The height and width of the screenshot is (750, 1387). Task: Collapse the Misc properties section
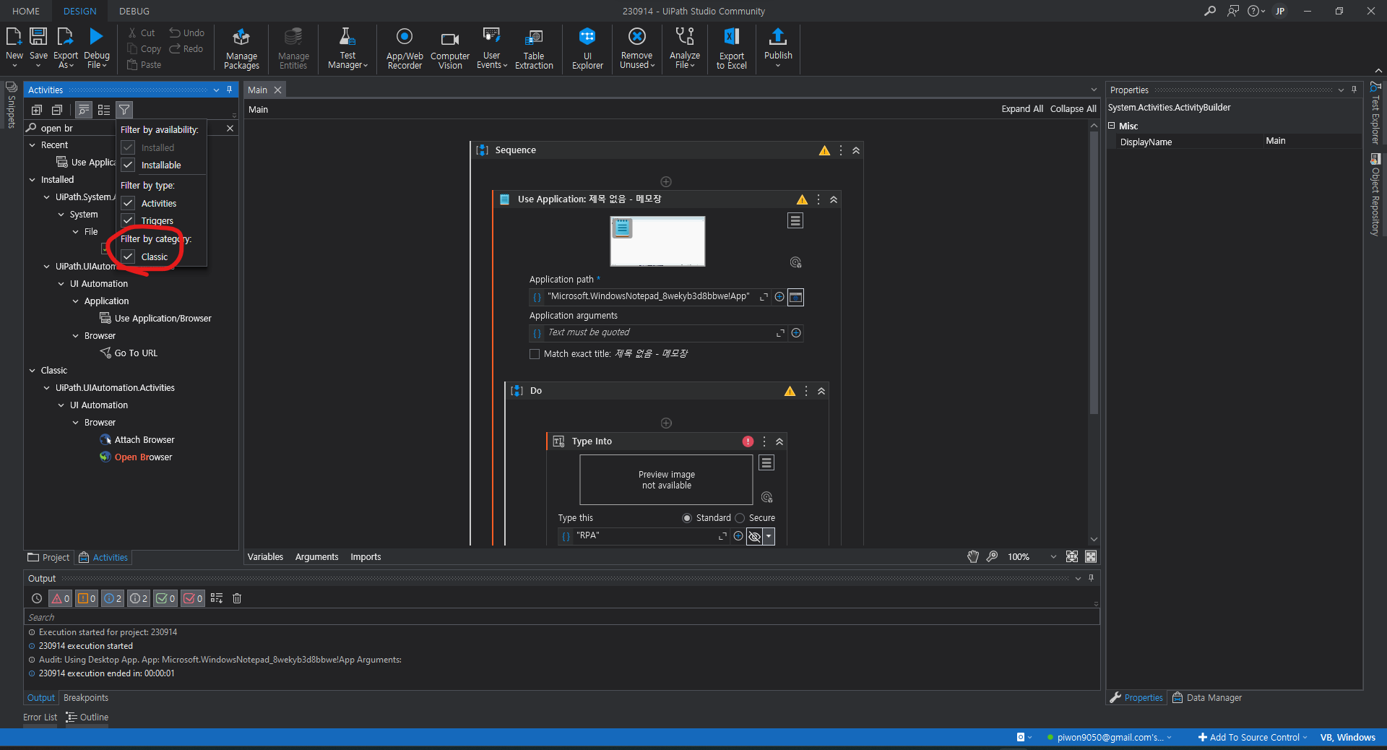click(1112, 126)
